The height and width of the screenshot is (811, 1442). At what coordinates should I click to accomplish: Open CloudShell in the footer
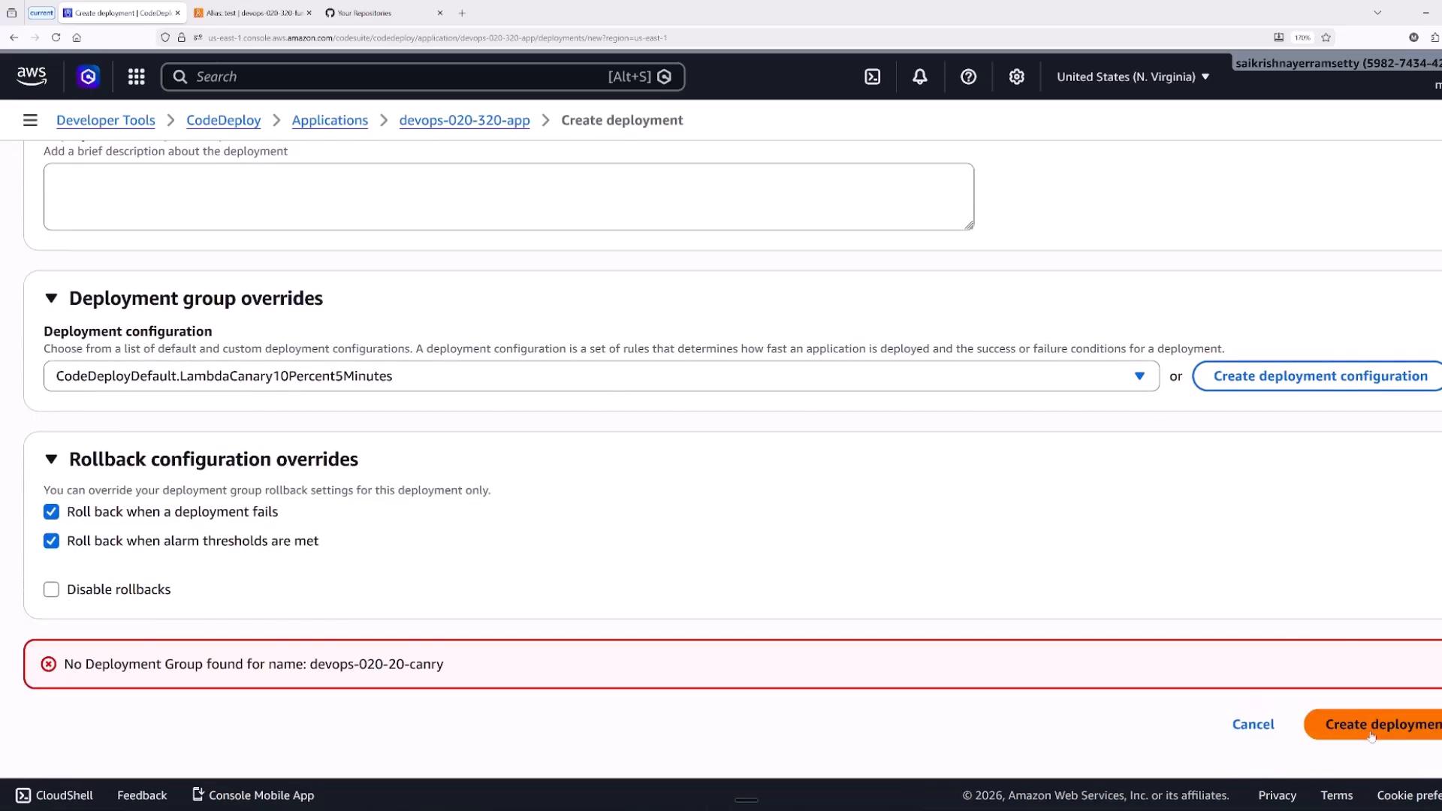click(54, 795)
